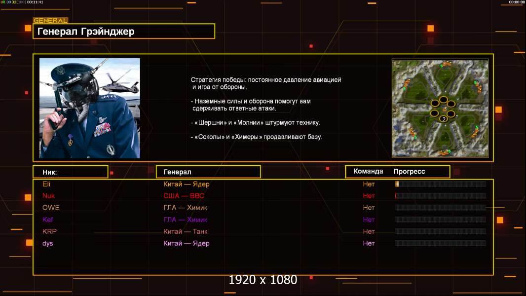
Task: Click the line "Наземные силы и оборона помогут вам"
Action: tap(252, 101)
